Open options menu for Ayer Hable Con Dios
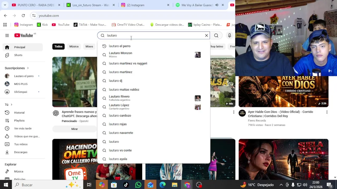 click(327, 112)
